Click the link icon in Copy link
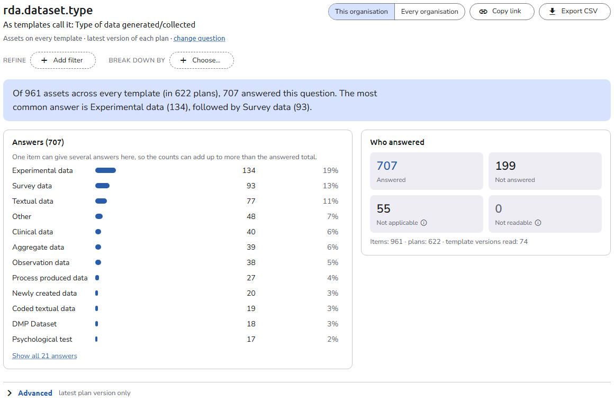Viewport: 614px width, 402px height. pos(483,11)
